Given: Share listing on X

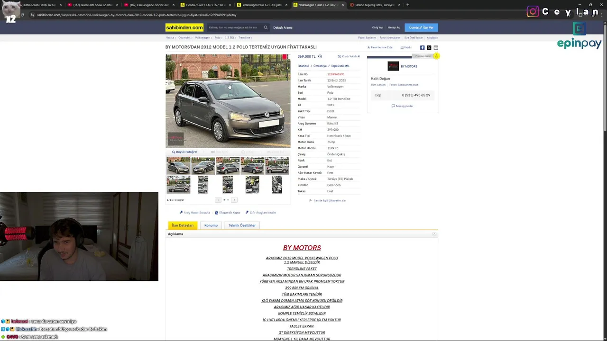Looking at the screenshot, I should pyautogui.click(x=429, y=47).
